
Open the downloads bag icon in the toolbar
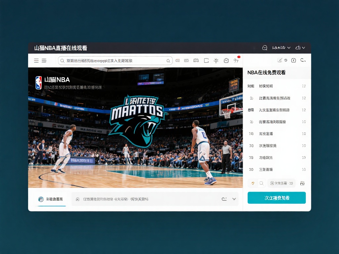[x=226, y=61]
